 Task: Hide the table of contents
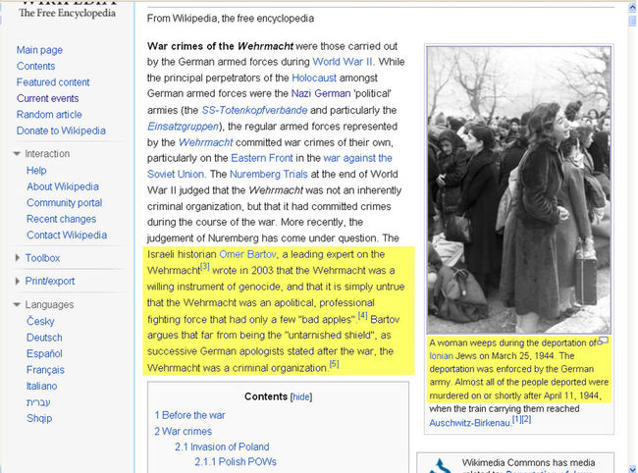click(301, 396)
